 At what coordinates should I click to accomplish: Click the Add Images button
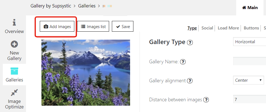(57, 26)
